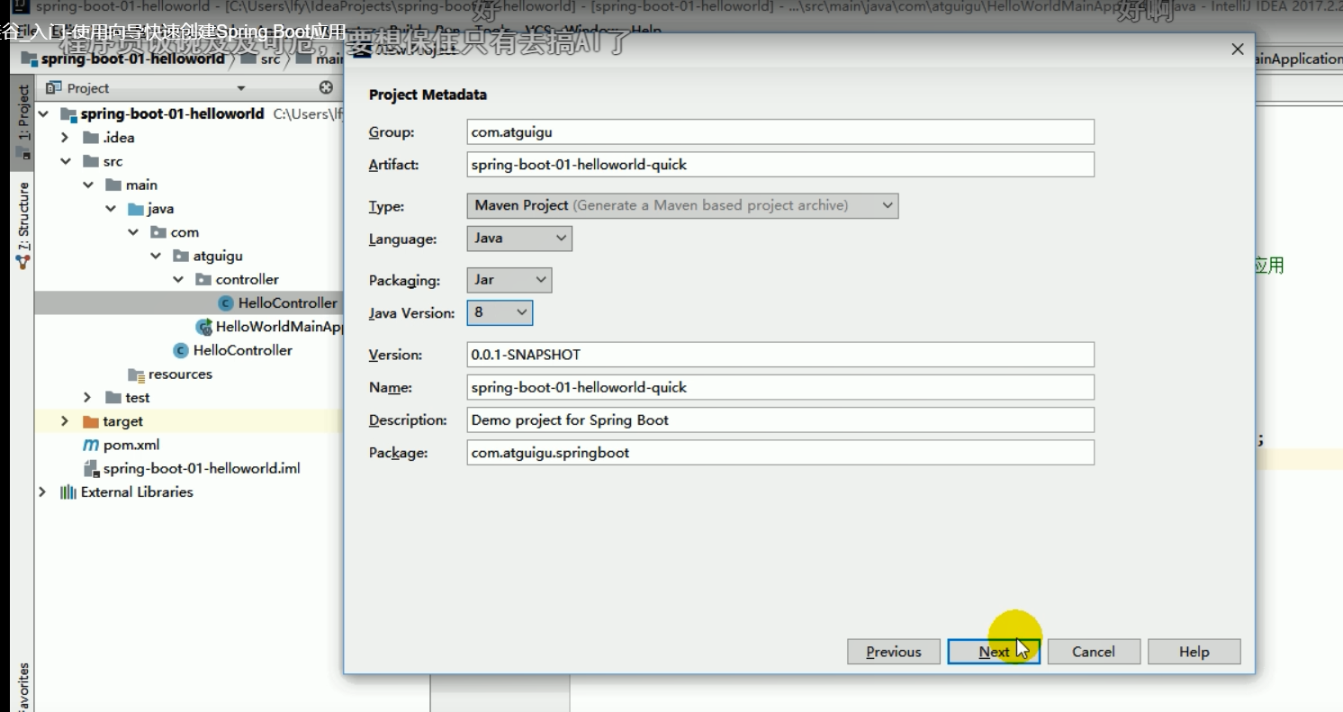Collapse the java folder
Image resolution: width=1343 pixels, height=712 pixels.
[110, 209]
